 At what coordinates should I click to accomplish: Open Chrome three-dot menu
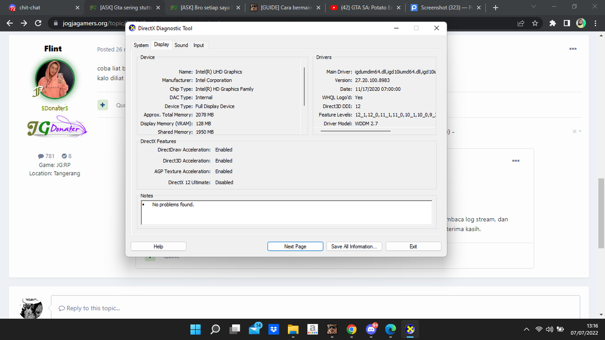pyautogui.click(x=595, y=23)
